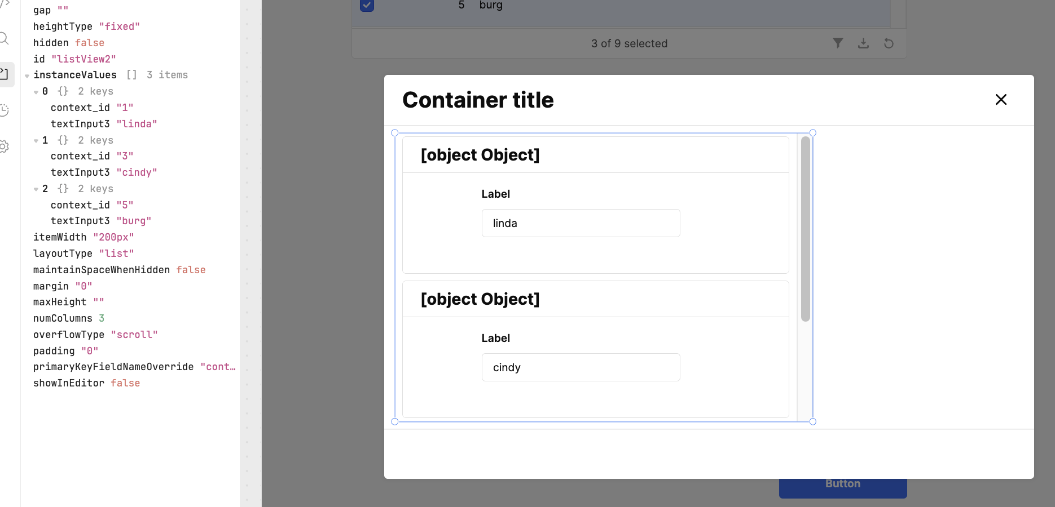Click the blue Button behind the modal
Viewport: 1055px width, 507px height.
tap(843, 488)
